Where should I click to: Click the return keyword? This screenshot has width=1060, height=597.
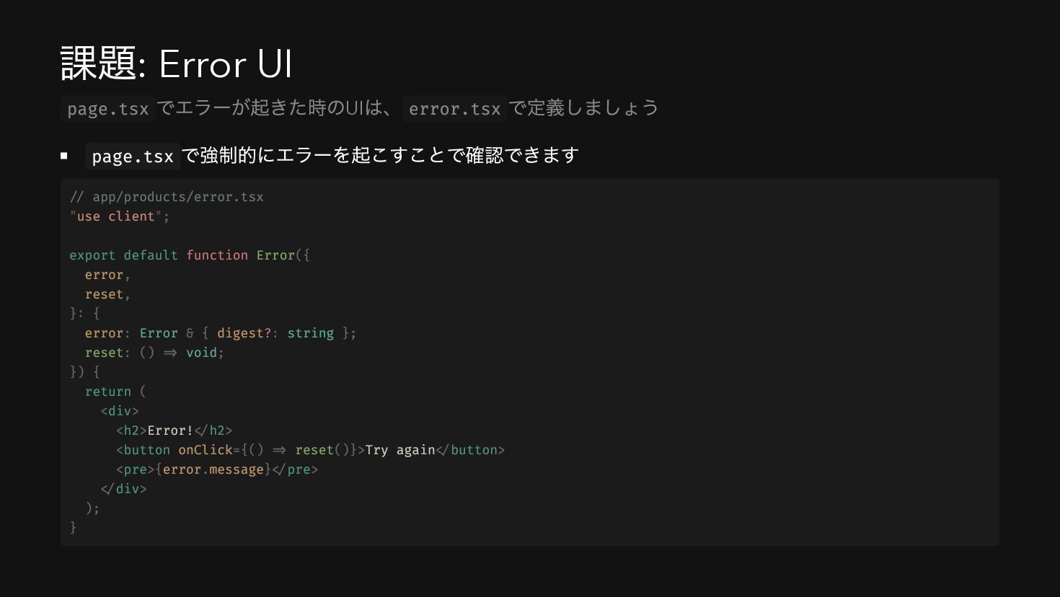tap(108, 392)
